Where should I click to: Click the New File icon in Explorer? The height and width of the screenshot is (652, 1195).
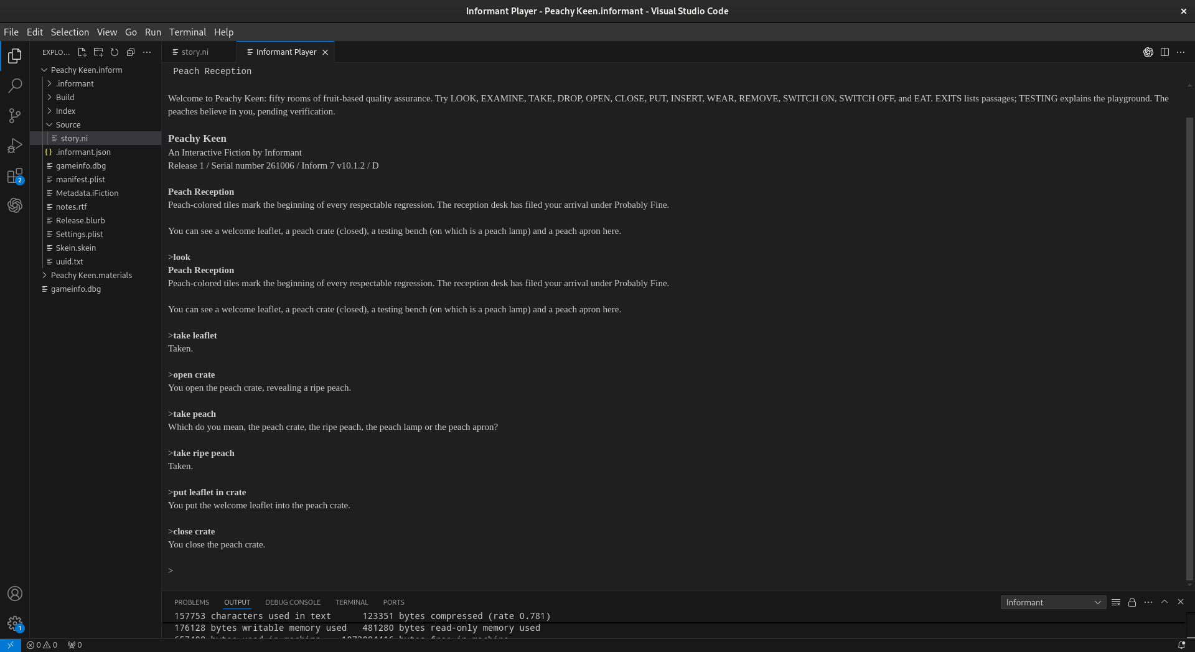(x=82, y=52)
